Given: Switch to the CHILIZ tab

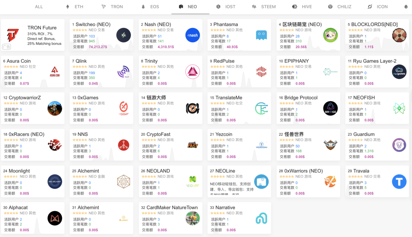Looking at the screenshot, I should [x=340, y=7].
